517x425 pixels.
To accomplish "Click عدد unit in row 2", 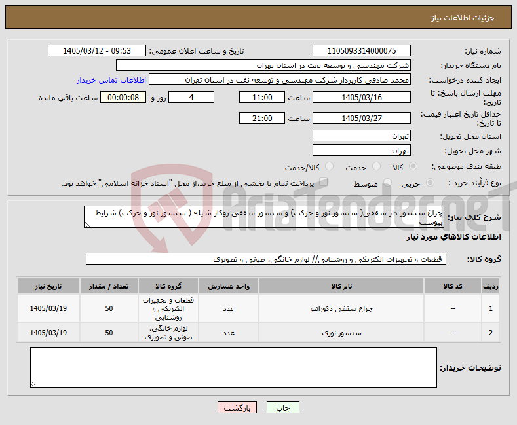I will tap(229, 333).
